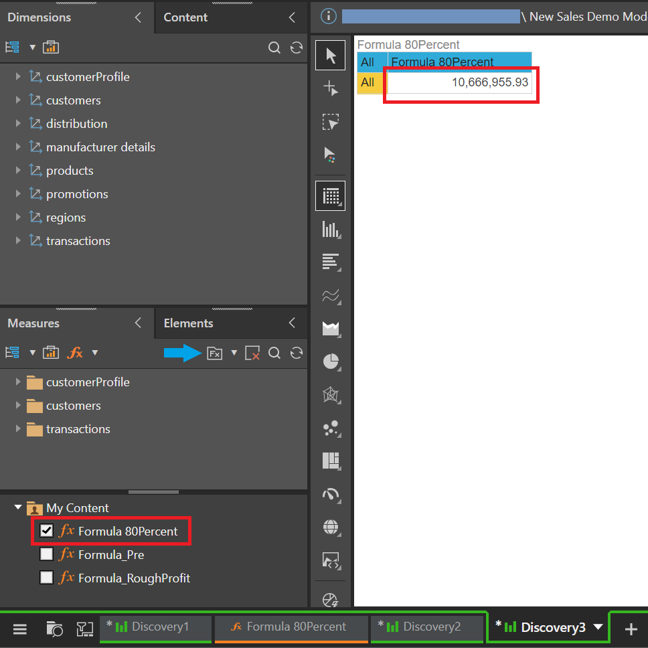
Task: Expand the transactions dimension node
Action: [x=18, y=240]
